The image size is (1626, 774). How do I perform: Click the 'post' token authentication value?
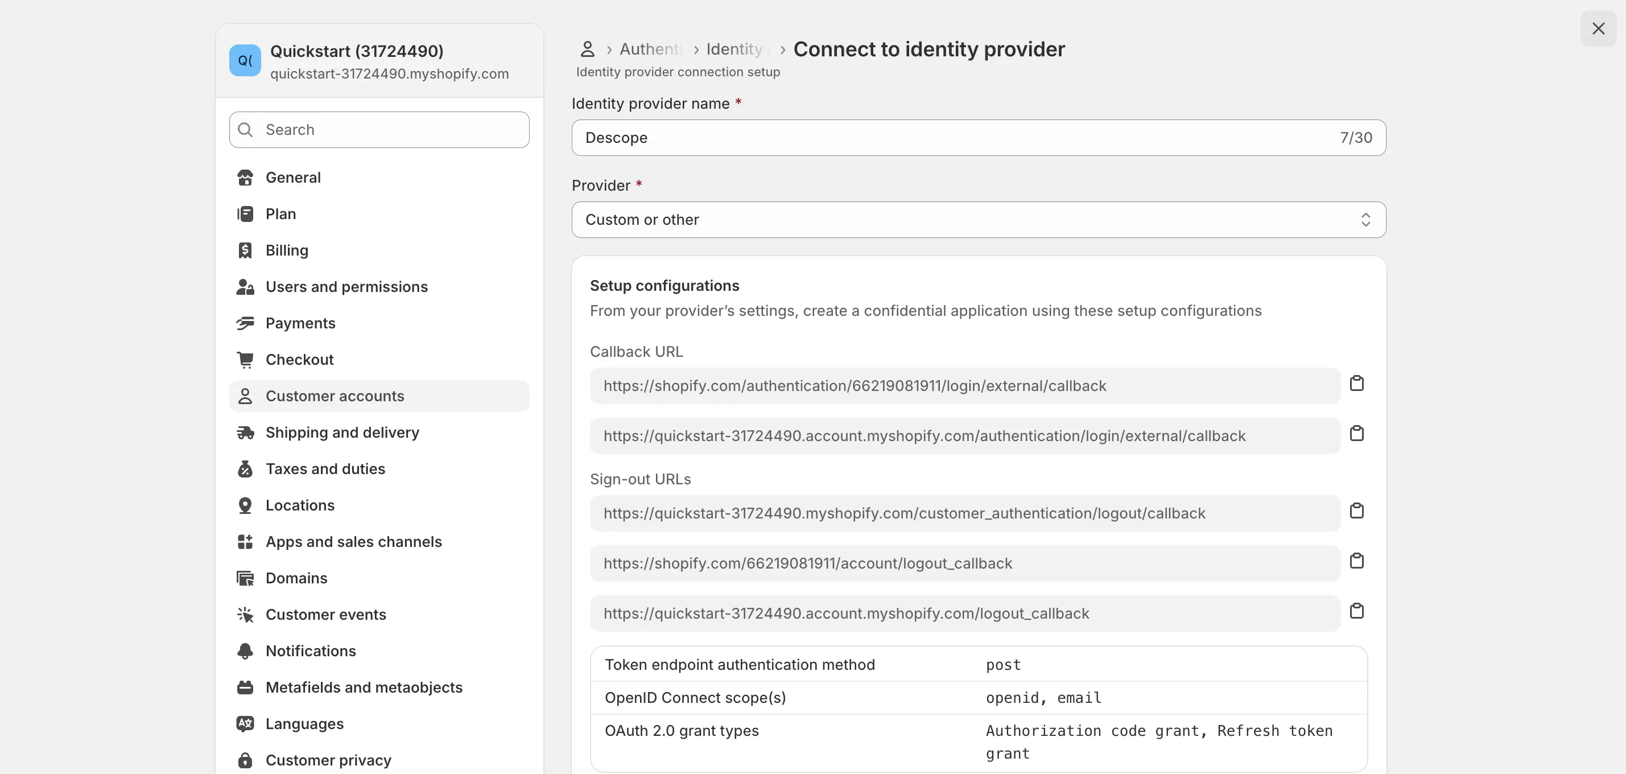[1003, 665]
